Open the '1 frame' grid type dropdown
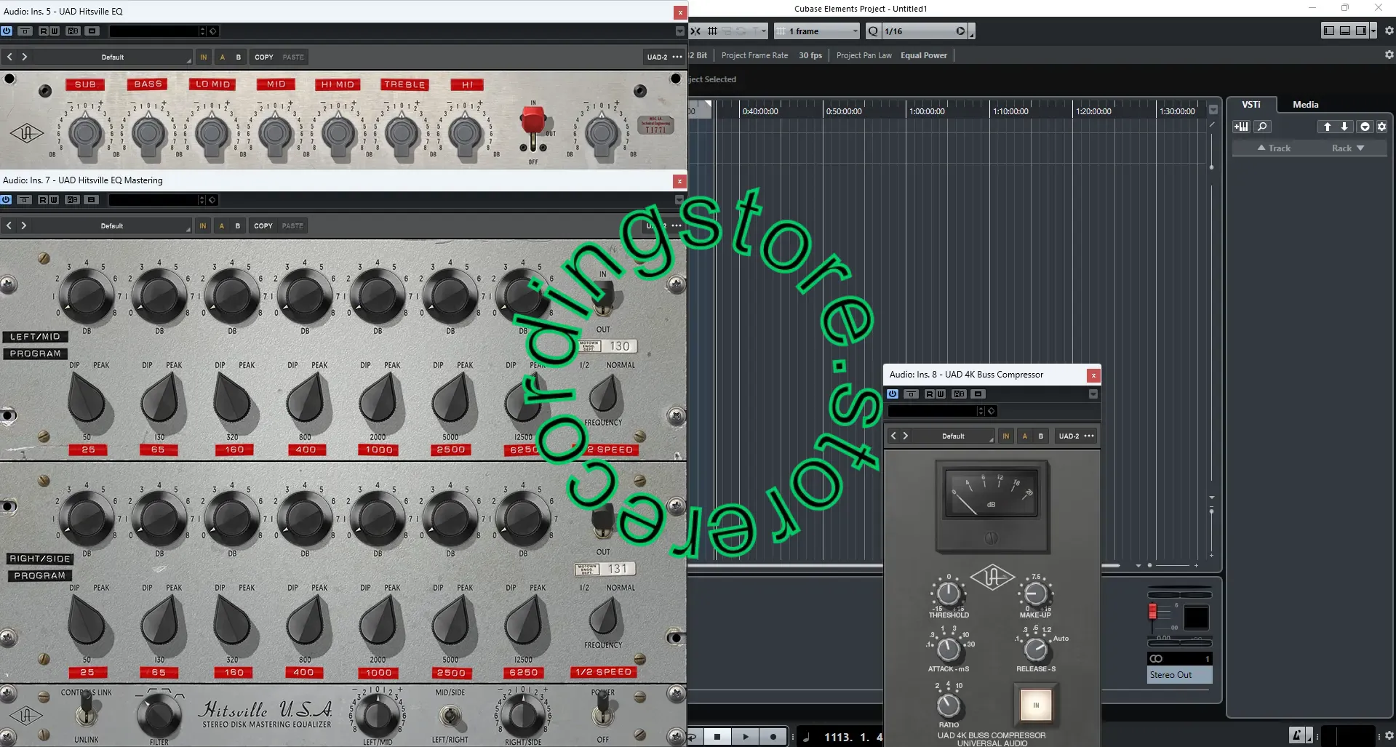The width and height of the screenshot is (1396, 747). 817,31
